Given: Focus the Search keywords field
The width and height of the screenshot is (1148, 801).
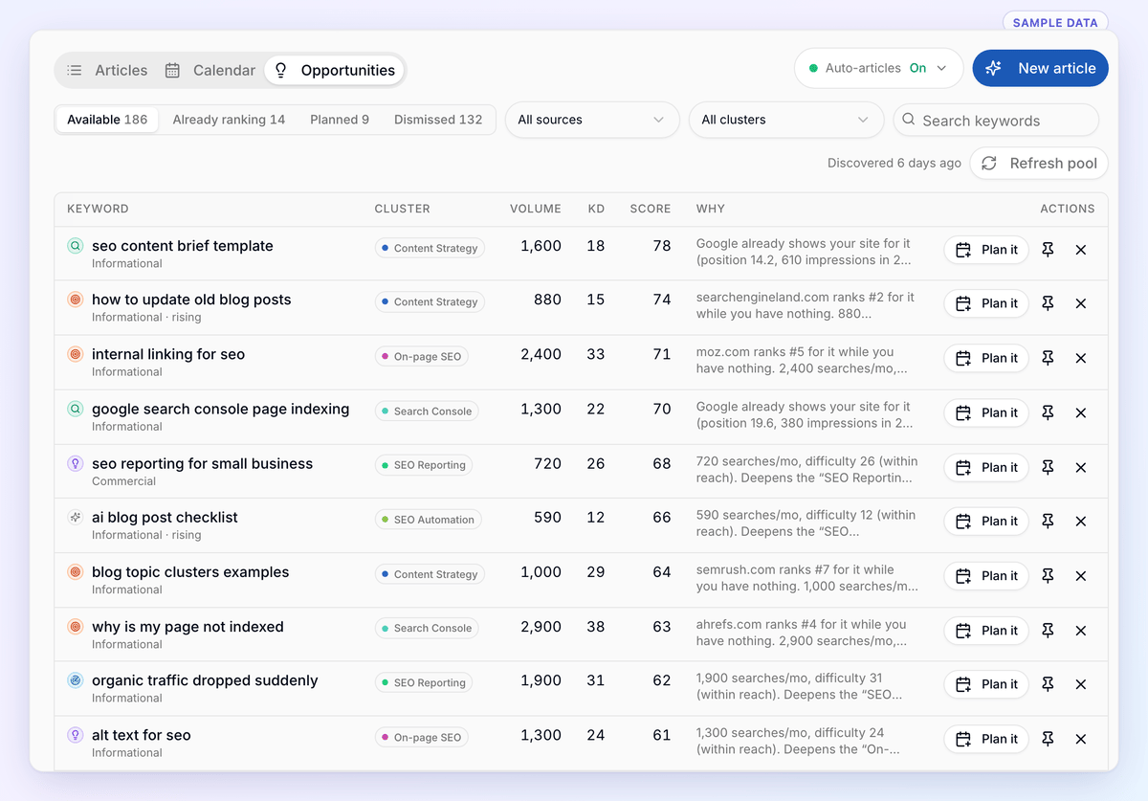Looking at the screenshot, I should coord(996,121).
